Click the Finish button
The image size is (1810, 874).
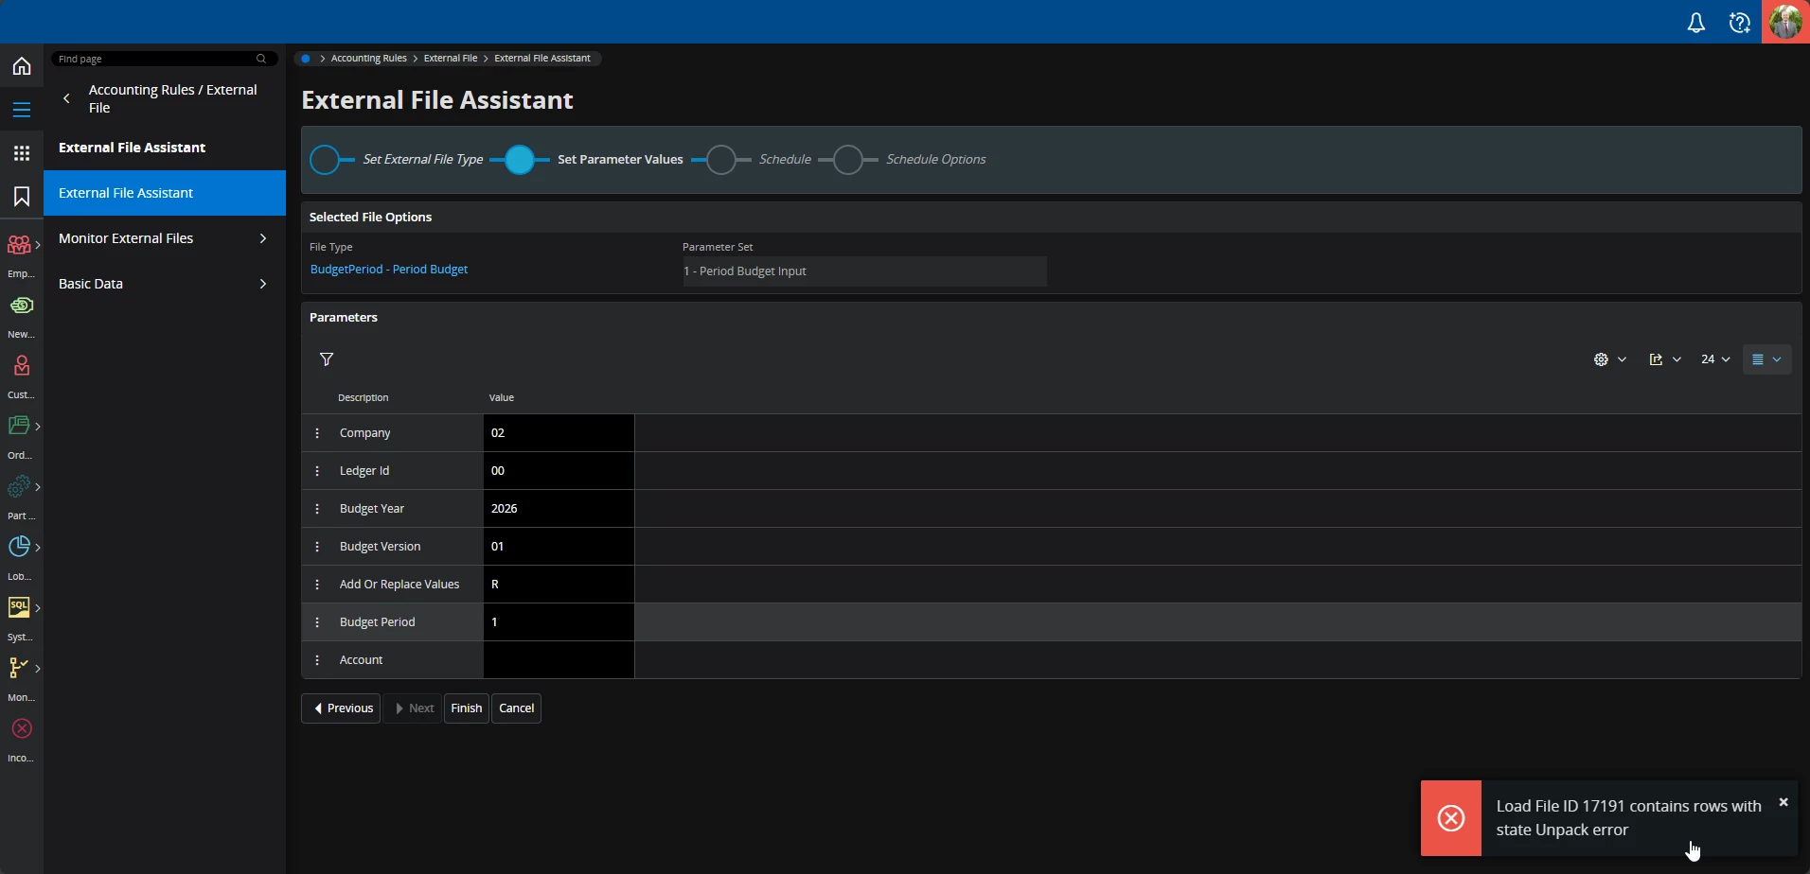[466, 708]
